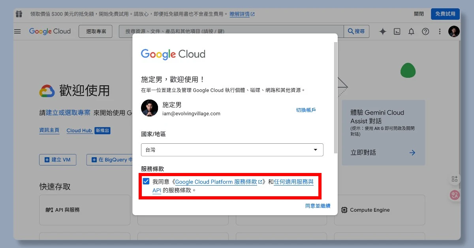Image resolution: width=474 pixels, height=248 pixels.
Task: Click the grid widget icon at right edge
Action: click(x=455, y=179)
